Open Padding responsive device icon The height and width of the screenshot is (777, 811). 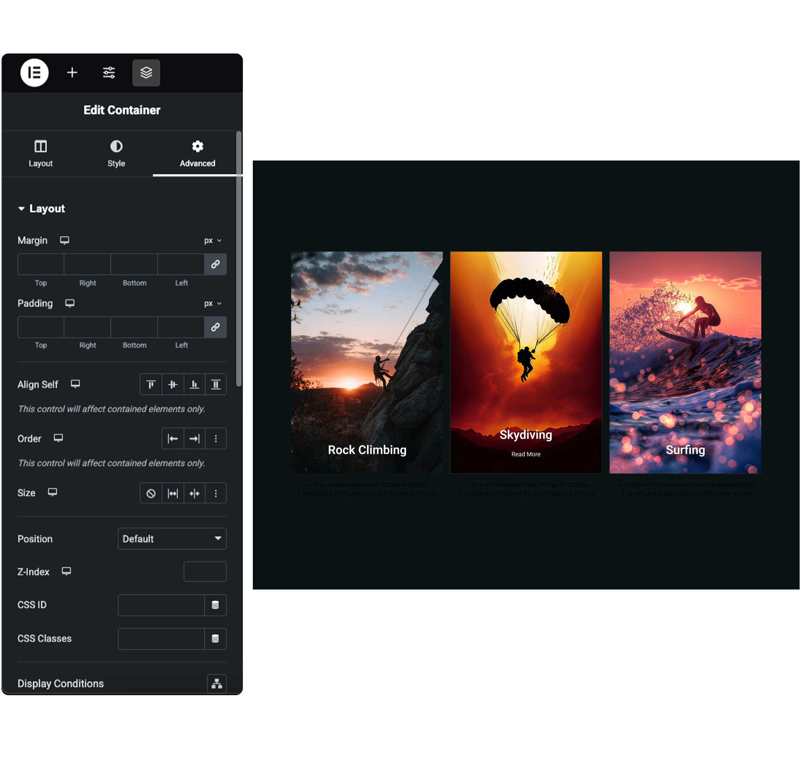pyautogui.click(x=70, y=303)
